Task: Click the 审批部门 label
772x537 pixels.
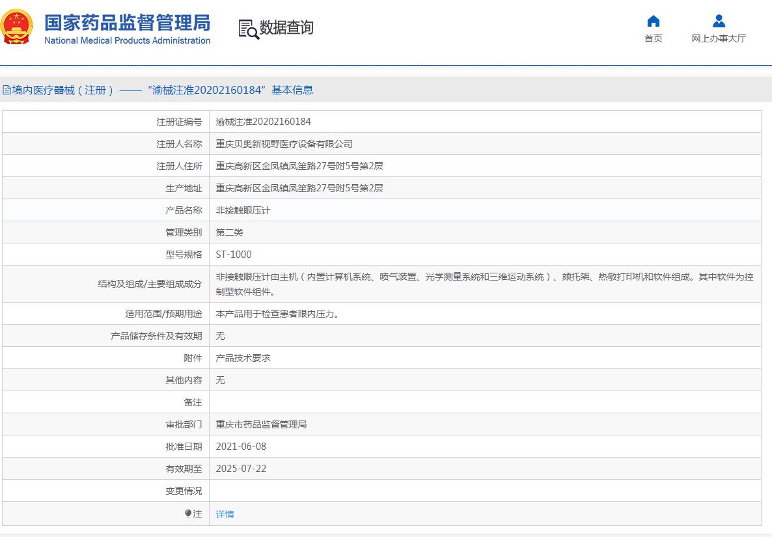Action: pos(184,424)
